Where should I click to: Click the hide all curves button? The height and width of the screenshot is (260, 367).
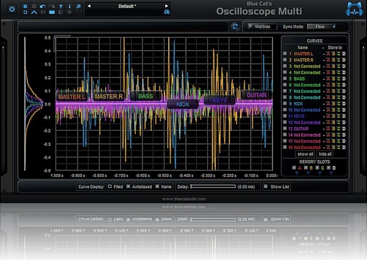[325, 154]
